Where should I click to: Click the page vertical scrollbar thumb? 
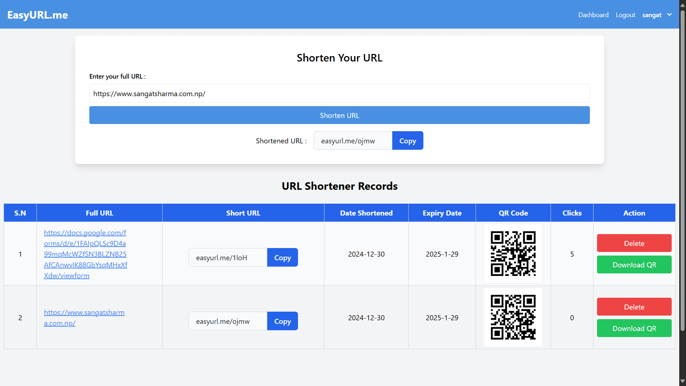682,171
